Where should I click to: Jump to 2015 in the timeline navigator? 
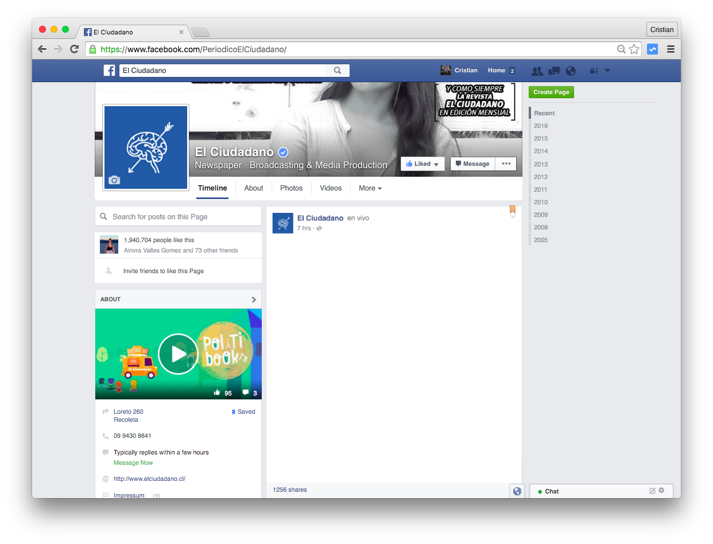(541, 138)
